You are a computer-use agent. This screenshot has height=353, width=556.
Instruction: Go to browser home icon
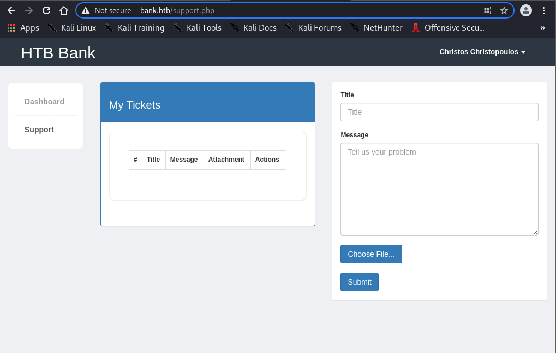pyautogui.click(x=64, y=10)
